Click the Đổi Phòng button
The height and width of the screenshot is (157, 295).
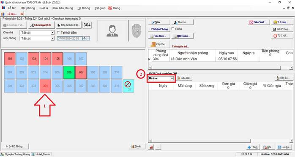[282, 29]
